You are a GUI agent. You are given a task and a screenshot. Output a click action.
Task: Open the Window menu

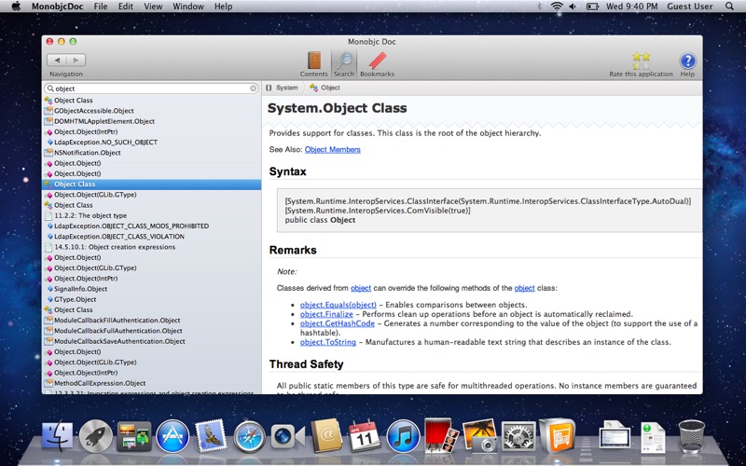click(188, 7)
